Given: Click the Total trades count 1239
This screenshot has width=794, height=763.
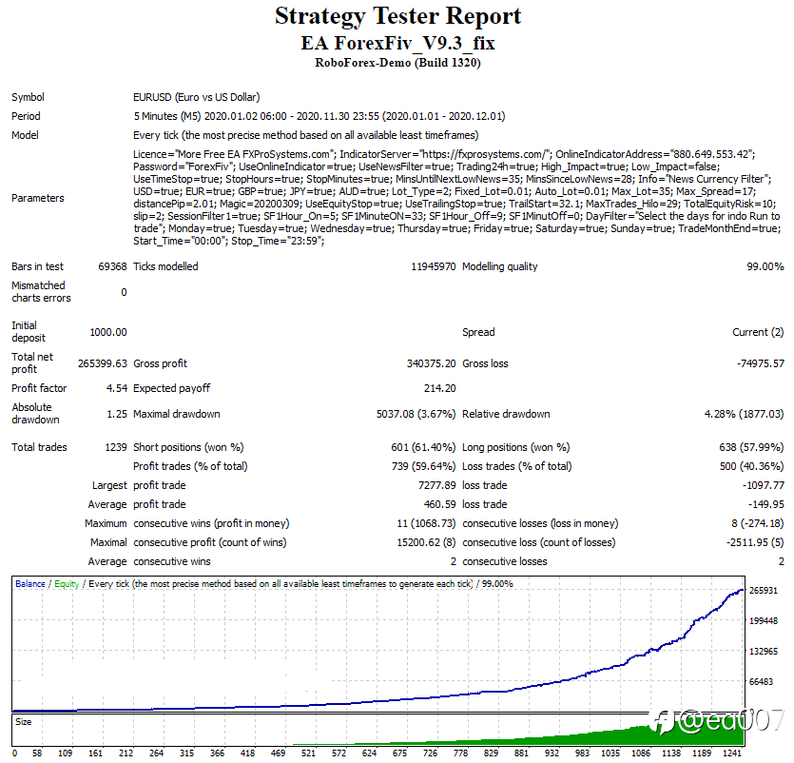Looking at the screenshot, I should pyautogui.click(x=115, y=447).
